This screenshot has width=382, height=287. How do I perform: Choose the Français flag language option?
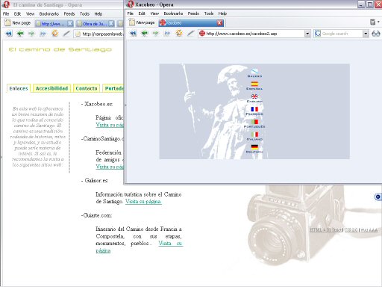[254, 111]
